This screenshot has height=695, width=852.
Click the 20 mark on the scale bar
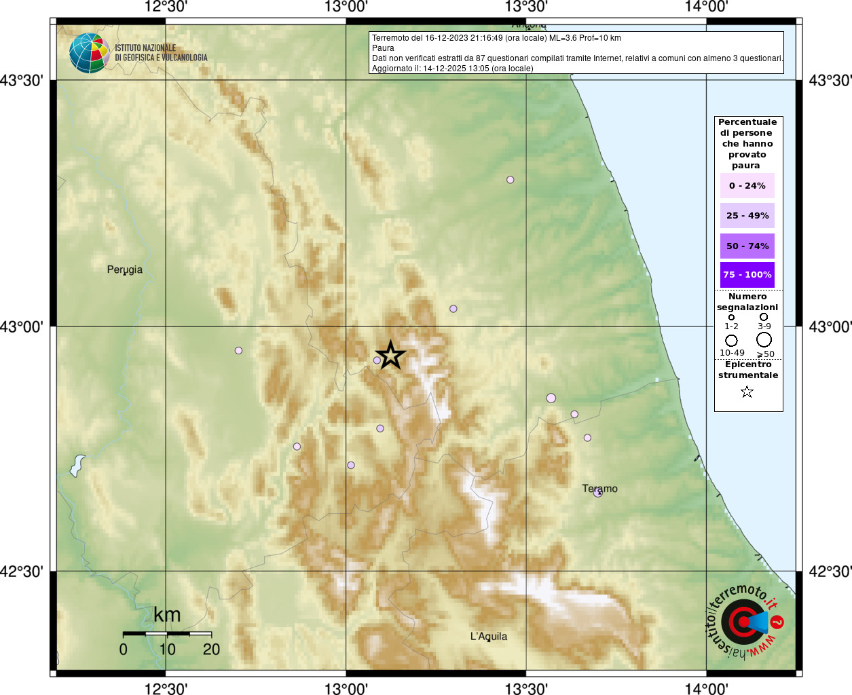[x=211, y=650]
